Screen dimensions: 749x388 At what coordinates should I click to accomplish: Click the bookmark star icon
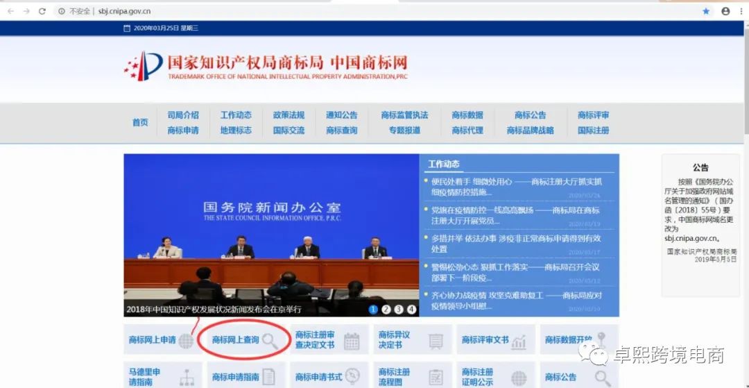pos(706,11)
